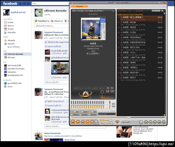Image resolution: width=175 pixels, height=147 pixels.
Task: Click the balance slider under volume
Action: [x=106, y=123]
